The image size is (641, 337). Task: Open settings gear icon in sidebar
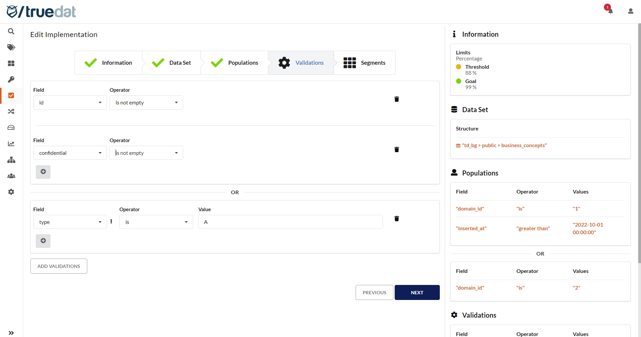[11, 192]
